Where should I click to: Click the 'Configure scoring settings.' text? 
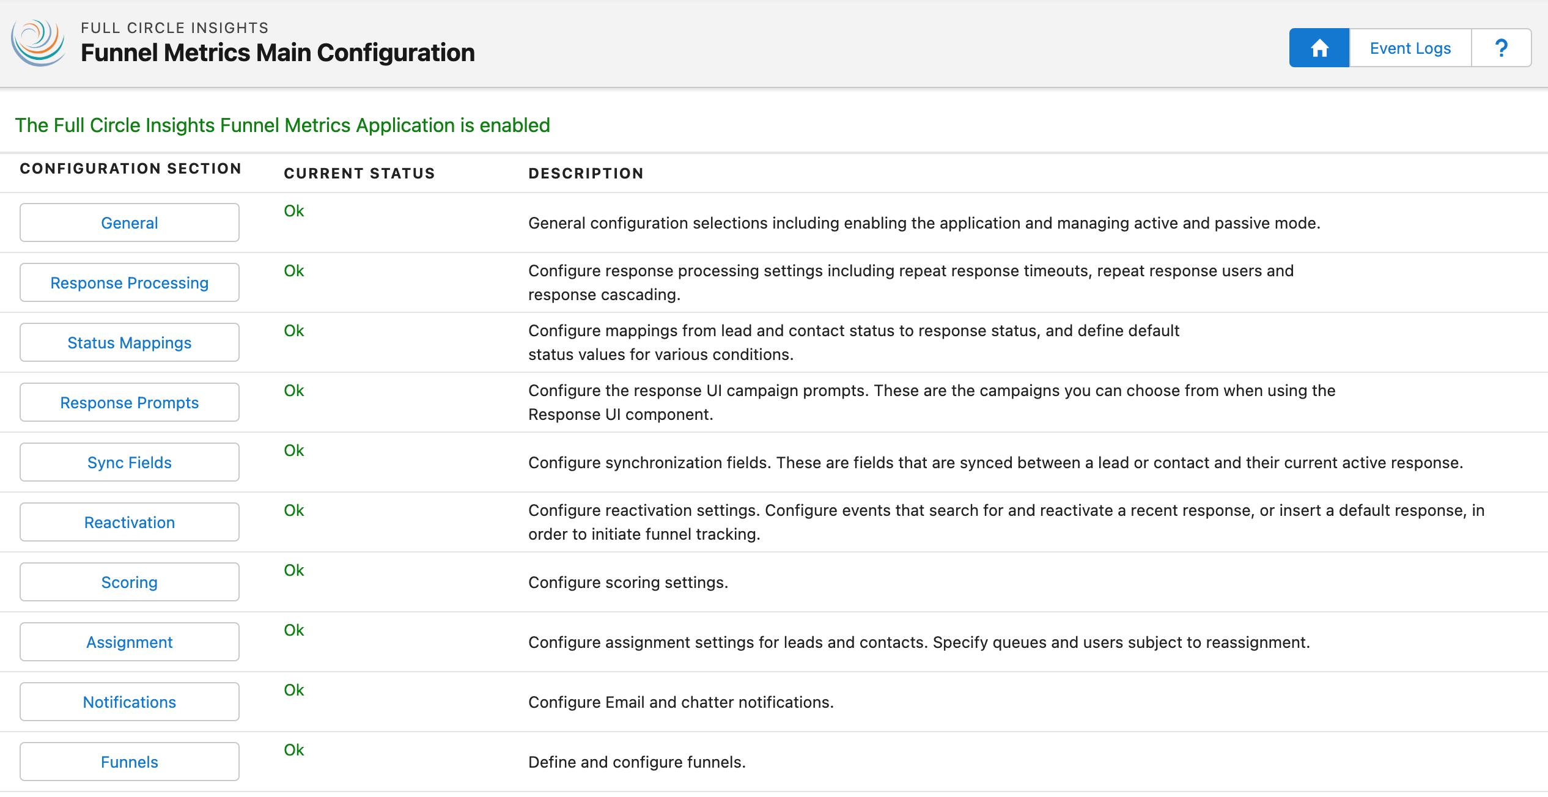[628, 582]
